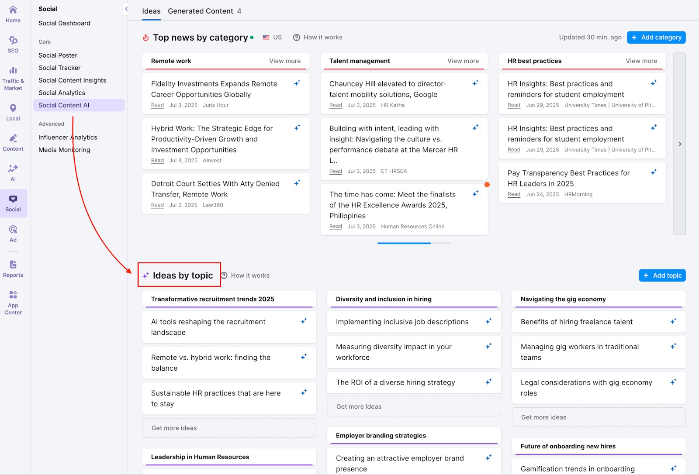Click the Add topic button
This screenshot has width=699, height=475.
[x=662, y=275]
